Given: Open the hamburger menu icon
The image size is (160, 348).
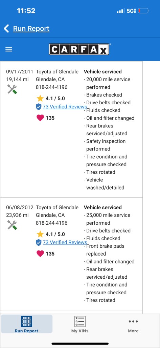Looking at the screenshot, I should 8,49.
